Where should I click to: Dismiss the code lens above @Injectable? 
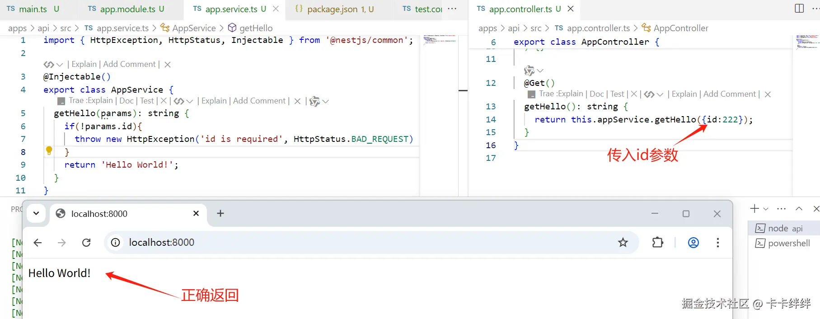pyautogui.click(x=168, y=65)
